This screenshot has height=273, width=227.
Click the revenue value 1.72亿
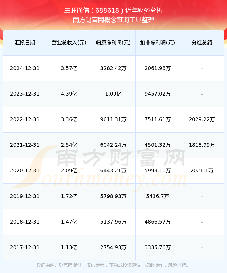coord(69,196)
